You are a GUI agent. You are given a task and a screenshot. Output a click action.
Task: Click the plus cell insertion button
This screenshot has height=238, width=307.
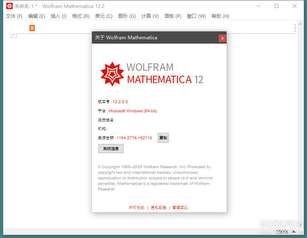tap(13, 35)
